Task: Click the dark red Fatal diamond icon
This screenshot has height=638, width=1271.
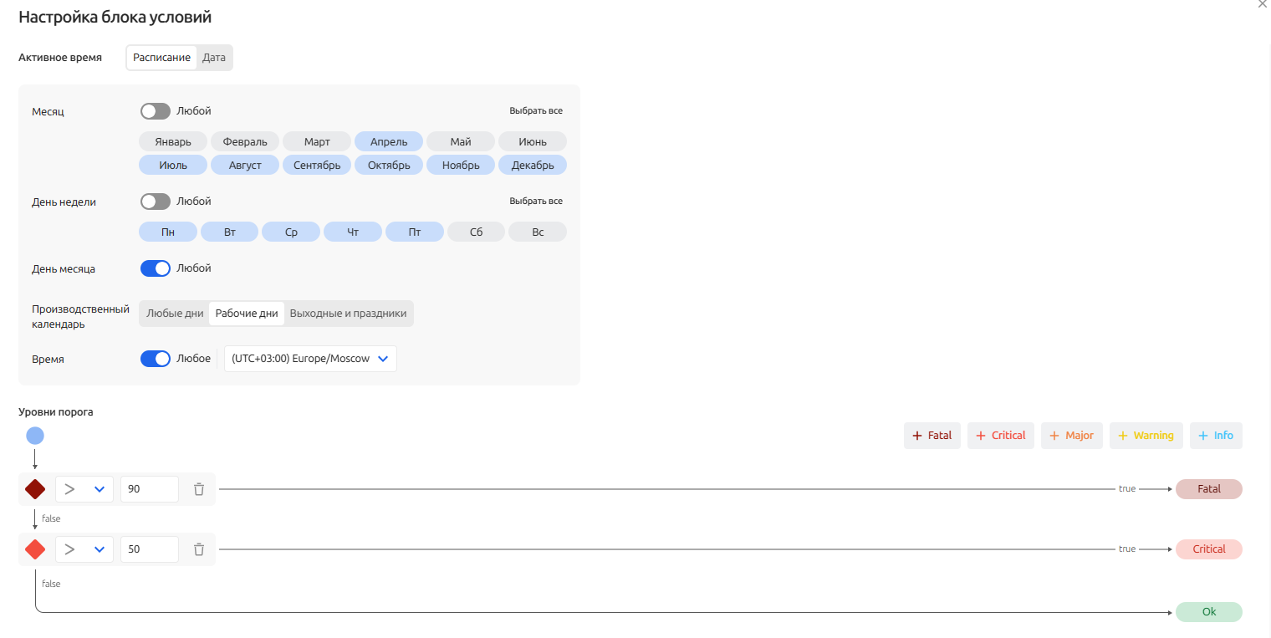Action: [x=35, y=489]
